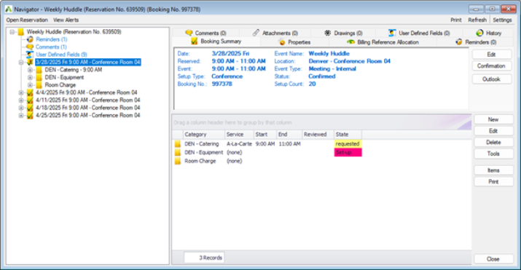Click the Items button
521x270 pixels.
493,170
